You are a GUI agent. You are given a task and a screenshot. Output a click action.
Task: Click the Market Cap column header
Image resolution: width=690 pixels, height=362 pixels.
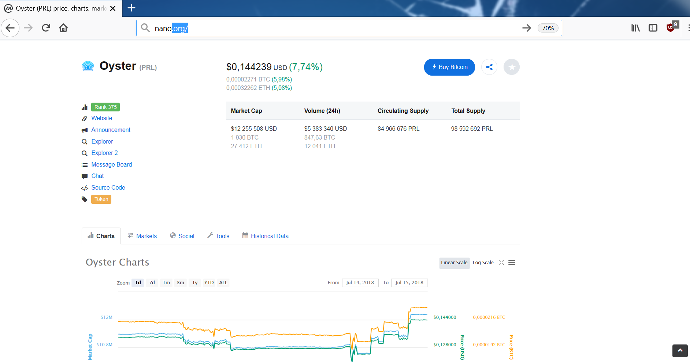246,111
